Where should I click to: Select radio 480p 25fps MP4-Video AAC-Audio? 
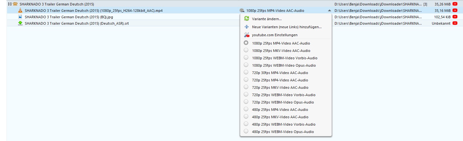click(246, 109)
